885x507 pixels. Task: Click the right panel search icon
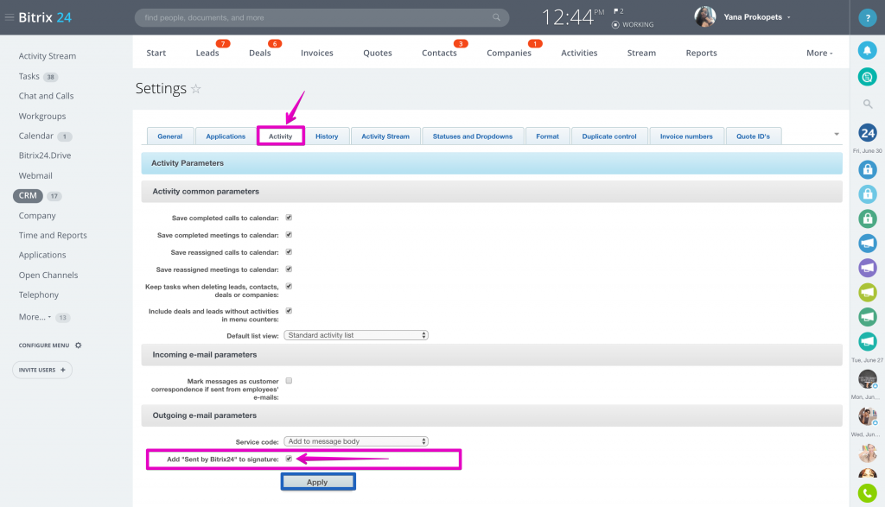[x=868, y=104]
